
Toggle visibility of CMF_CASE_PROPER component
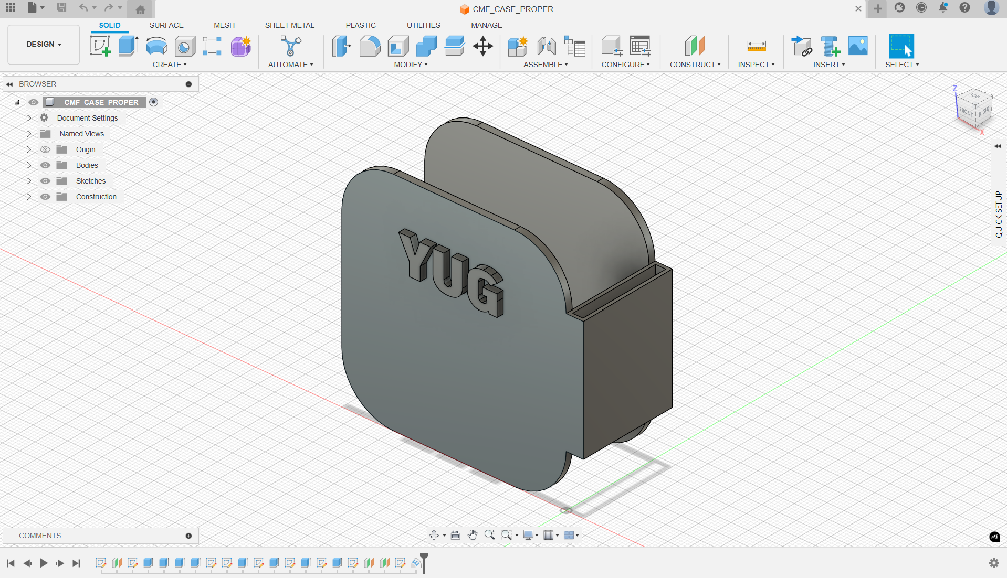pos(33,102)
